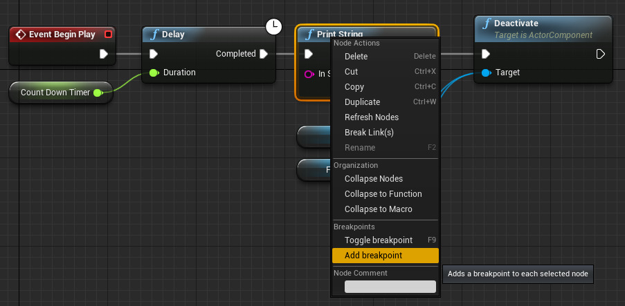Click the red delegate pin on Event Begin Play
The height and width of the screenshot is (306, 625).
[107, 34]
